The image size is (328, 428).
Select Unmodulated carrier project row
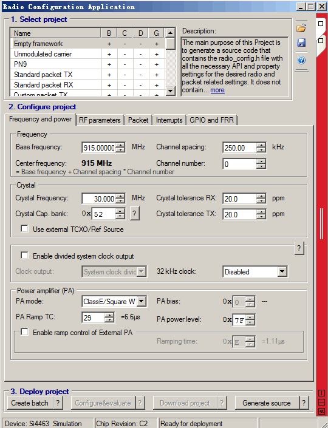point(87,54)
